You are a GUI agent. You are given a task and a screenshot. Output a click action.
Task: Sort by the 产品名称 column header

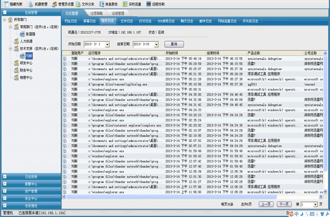(x=275, y=53)
